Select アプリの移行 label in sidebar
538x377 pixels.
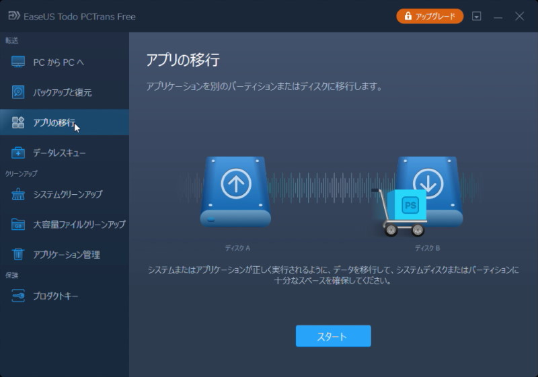pyautogui.click(x=54, y=123)
